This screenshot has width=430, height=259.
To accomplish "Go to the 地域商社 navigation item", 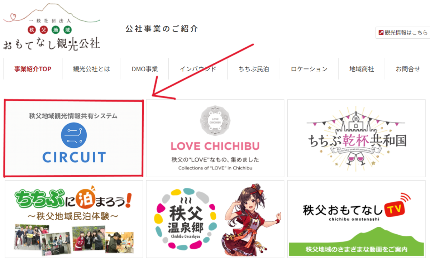I will tap(362, 69).
